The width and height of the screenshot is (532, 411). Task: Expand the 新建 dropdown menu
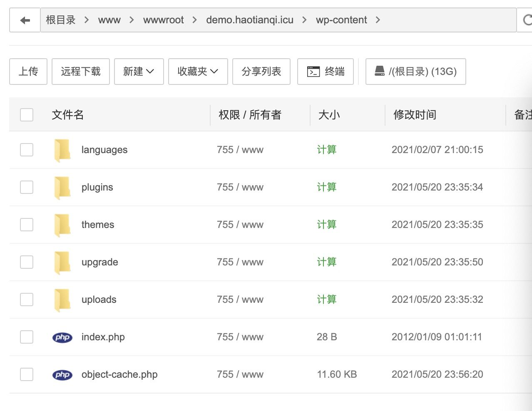click(x=139, y=71)
